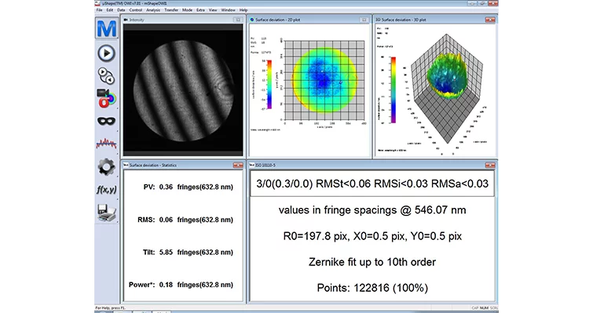Click the 2D plot color scale bar
Image resolution: width=593 pixels, height=313 pixels.
pyautogui.click(x=269, y=85)
